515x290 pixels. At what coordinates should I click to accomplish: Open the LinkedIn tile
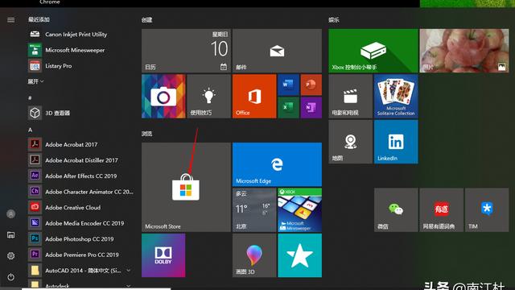coord(396,142)
